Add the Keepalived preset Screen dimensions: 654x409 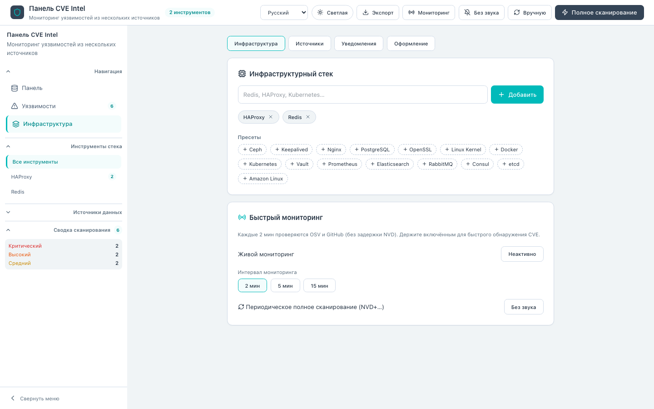pyautogui.click(x=291, y=150)
